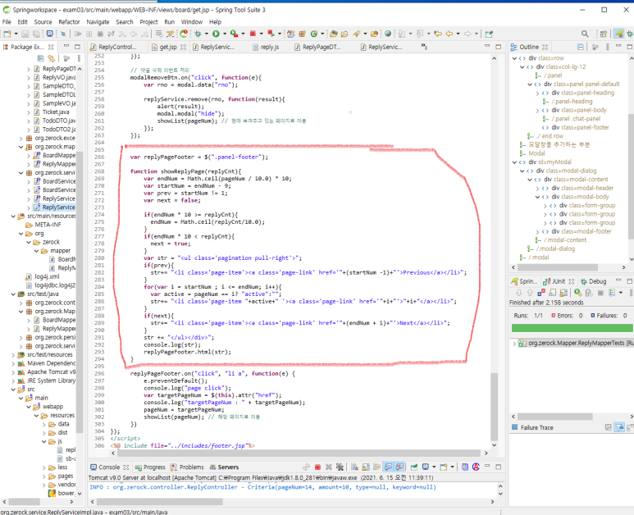The height and width of the screenshot is (515, 634).
Task: Toggle Failure Trace filter stack trace
Action: pos(619,427)
